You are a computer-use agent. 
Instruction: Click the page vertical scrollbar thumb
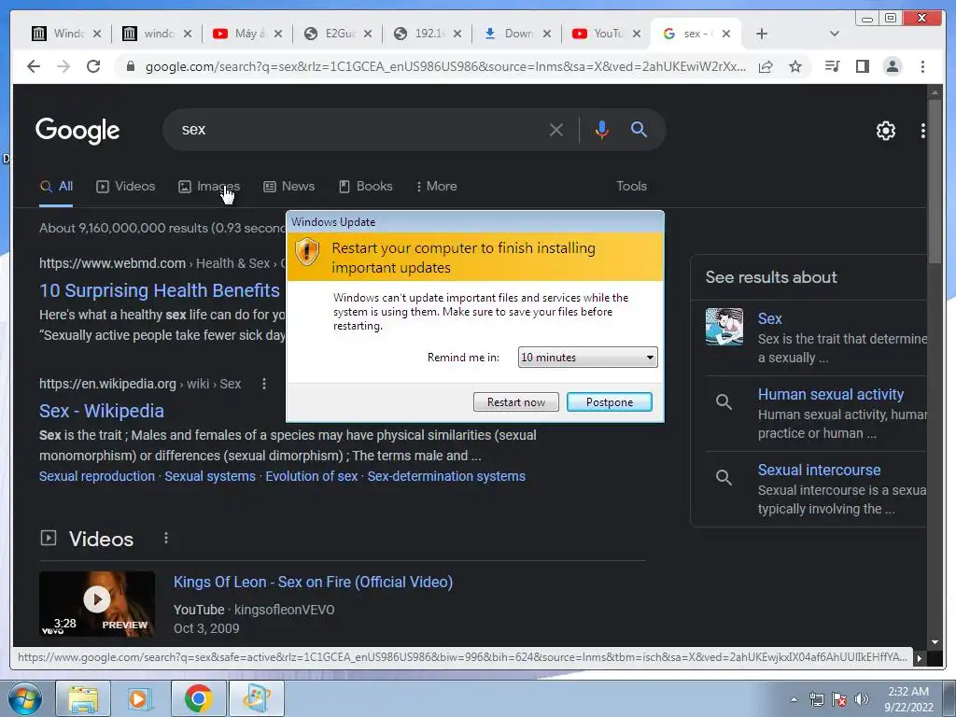(935, 180)
